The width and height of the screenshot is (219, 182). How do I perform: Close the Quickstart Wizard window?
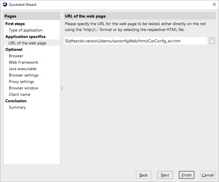tap(214, 4)
